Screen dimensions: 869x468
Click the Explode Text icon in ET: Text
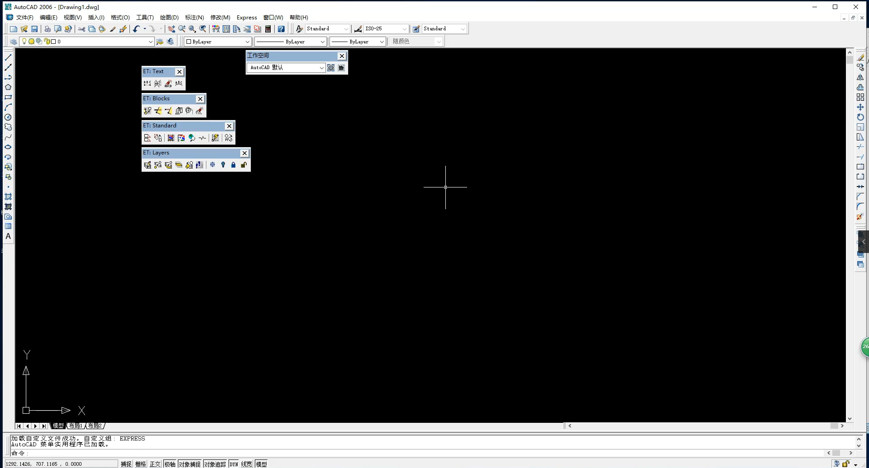pos(168,84)
